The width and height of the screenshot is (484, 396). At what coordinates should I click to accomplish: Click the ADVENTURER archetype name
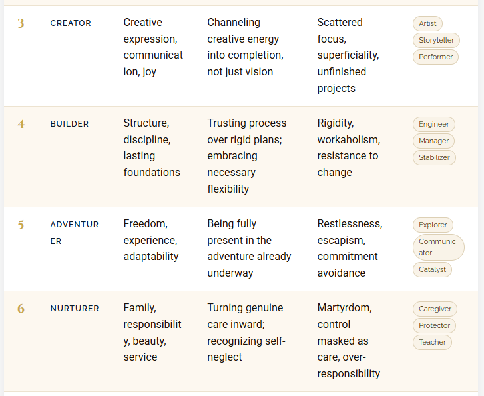[x=75, y=233]
